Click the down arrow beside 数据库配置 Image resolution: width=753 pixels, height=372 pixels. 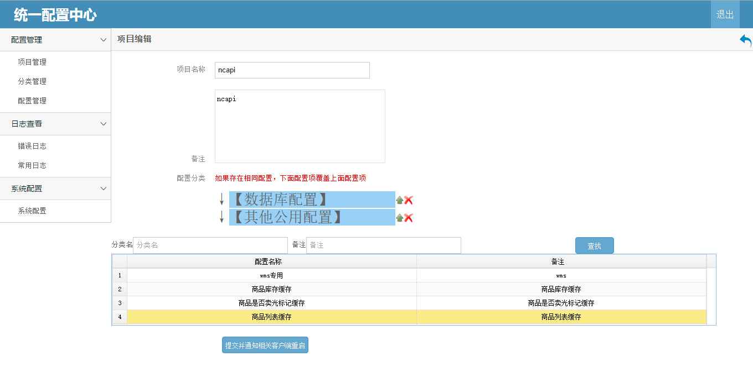[x=222, y=200]
